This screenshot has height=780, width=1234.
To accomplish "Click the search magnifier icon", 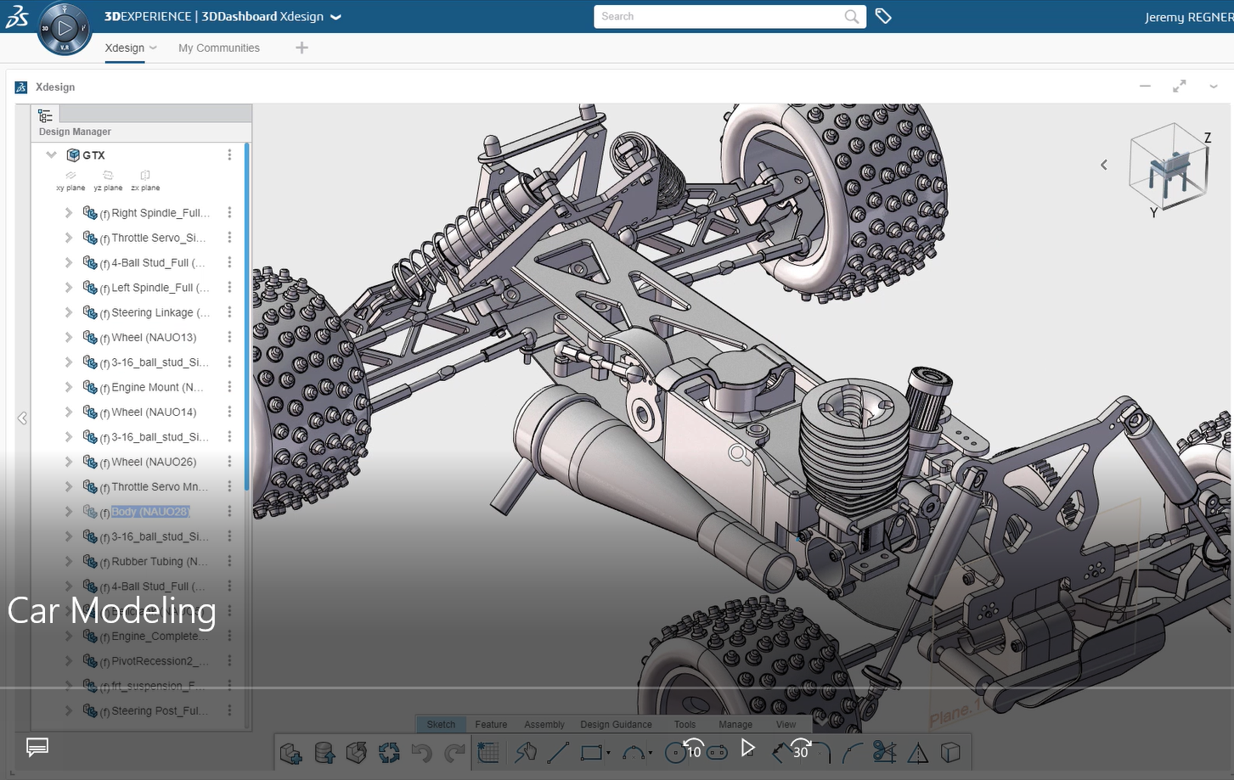I will 851,16.
